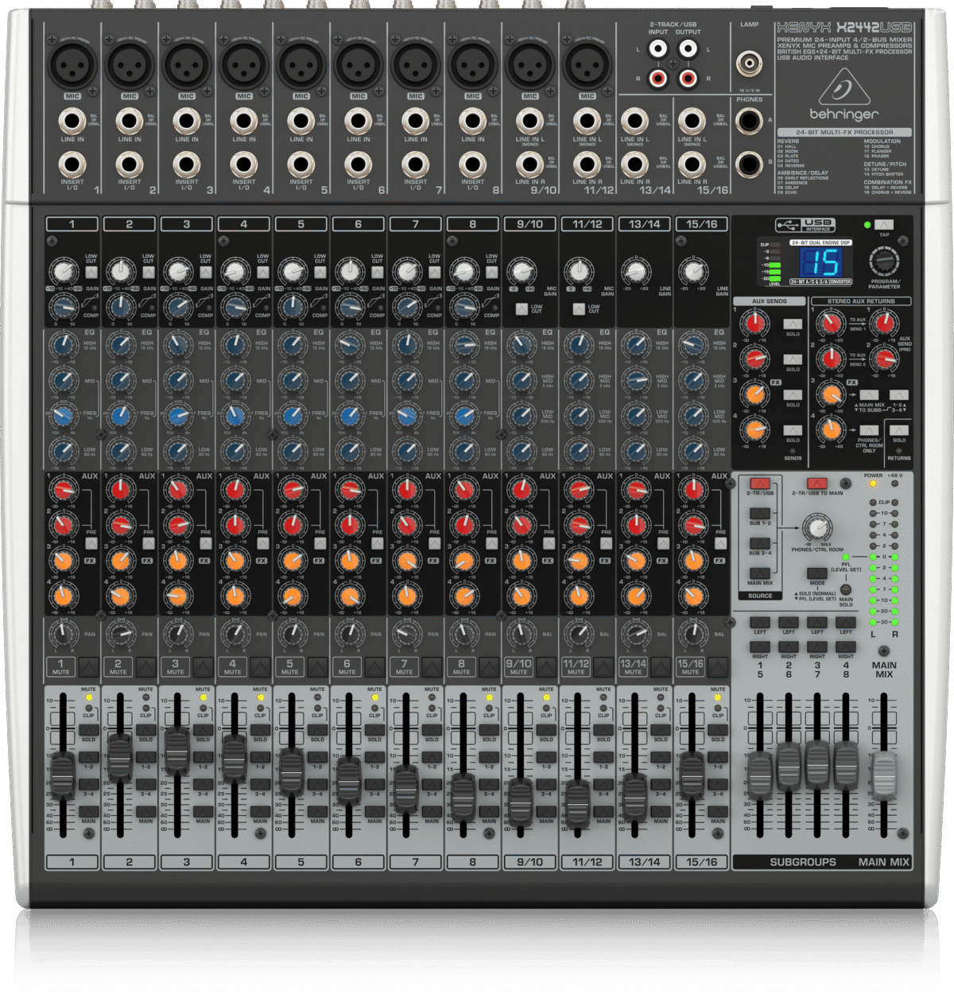This screenshot has width=954, height=1002.
Task: Click the channel 5 FREQ knob
Action: 291,414
